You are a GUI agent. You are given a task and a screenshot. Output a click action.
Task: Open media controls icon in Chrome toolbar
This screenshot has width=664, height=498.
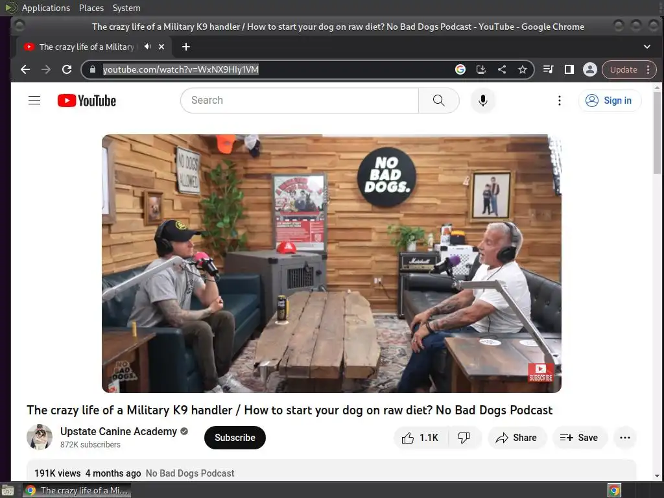548,69
